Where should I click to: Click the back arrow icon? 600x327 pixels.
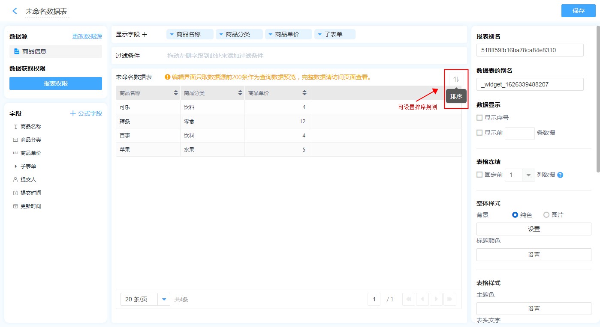click(x=15, y=11)
